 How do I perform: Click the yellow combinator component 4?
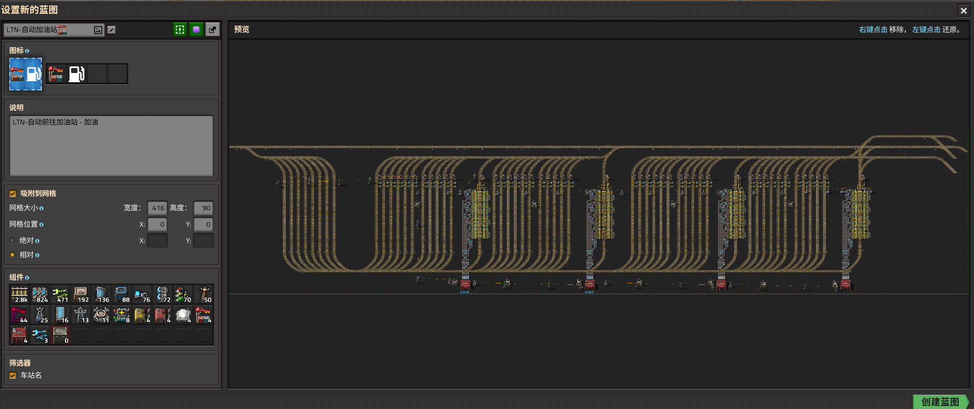(x=142, y=315)
